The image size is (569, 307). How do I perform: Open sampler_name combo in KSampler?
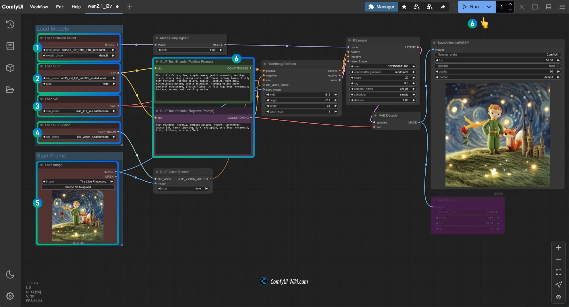click(x=383, y=89)
